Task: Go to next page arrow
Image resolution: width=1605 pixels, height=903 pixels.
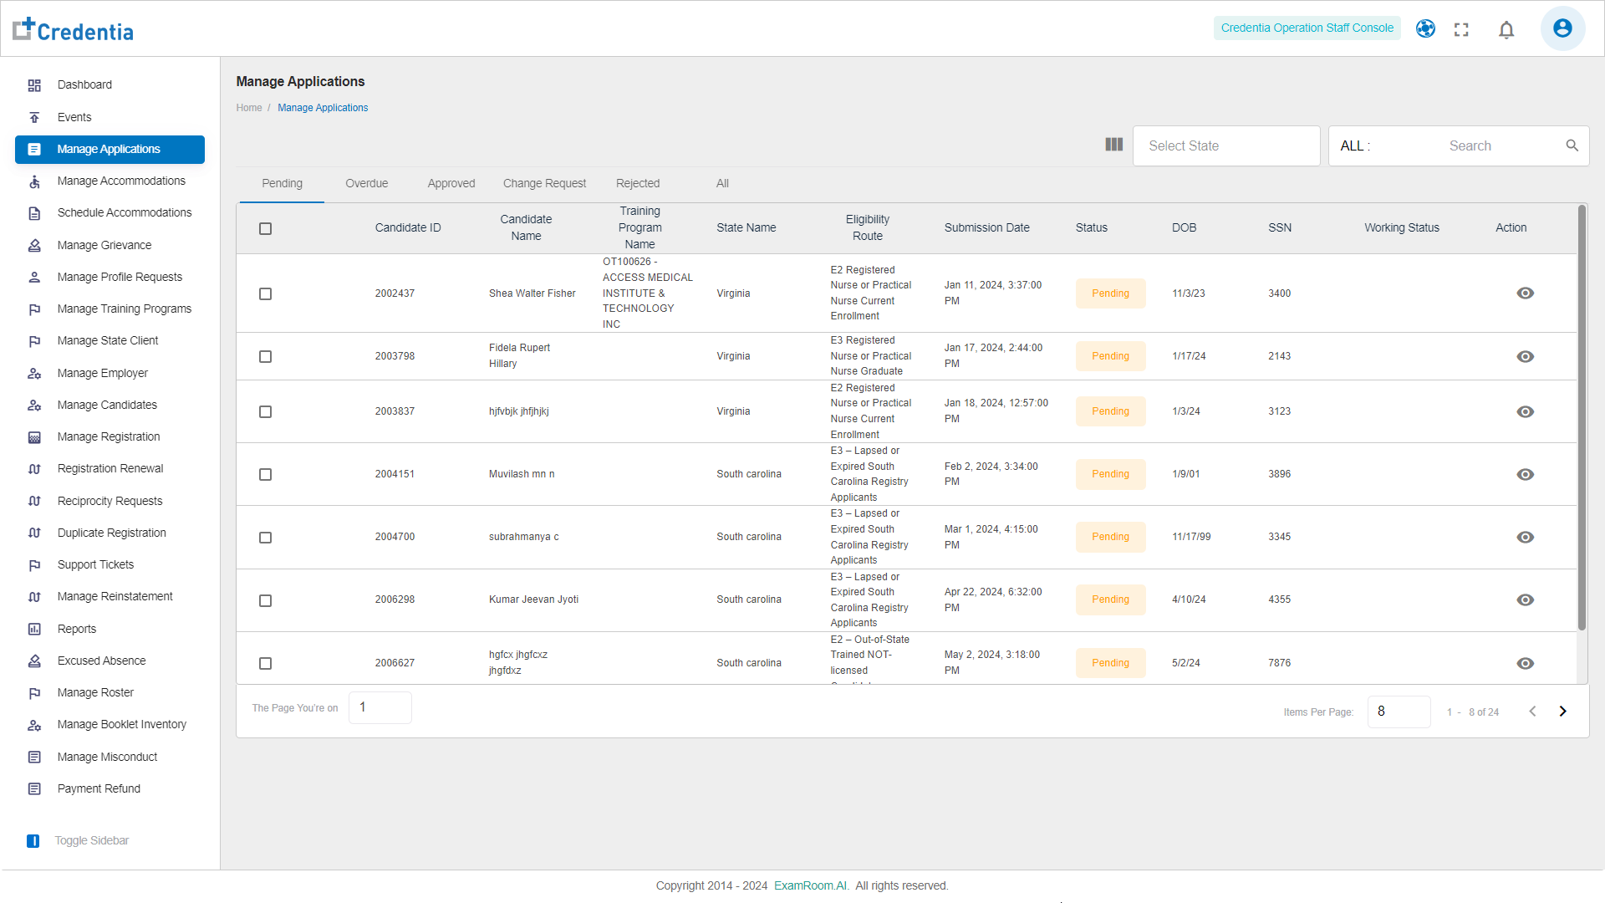Action: point(1562,712)
